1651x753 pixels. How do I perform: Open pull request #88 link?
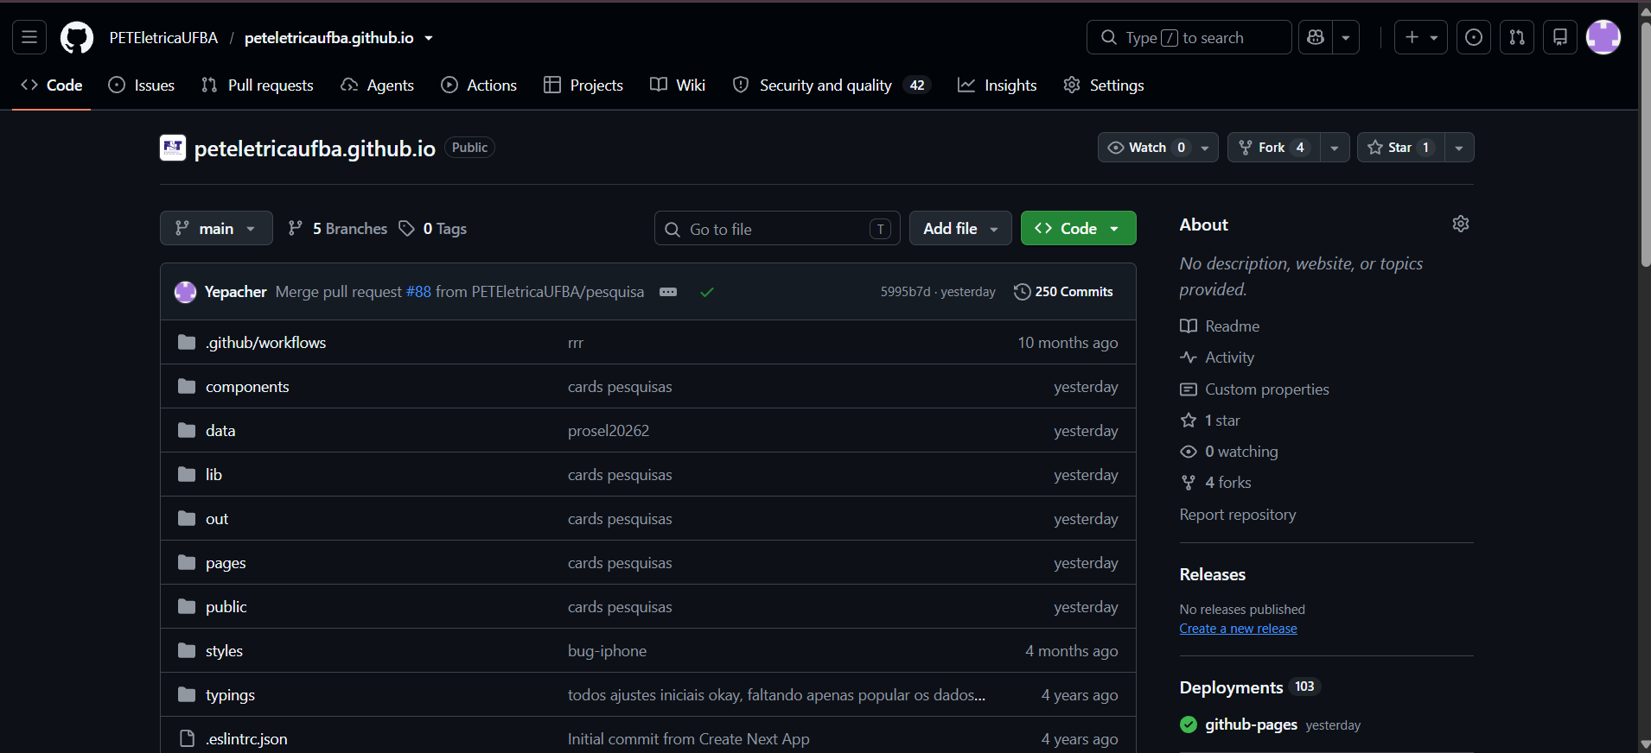click(x=418, y=292)
